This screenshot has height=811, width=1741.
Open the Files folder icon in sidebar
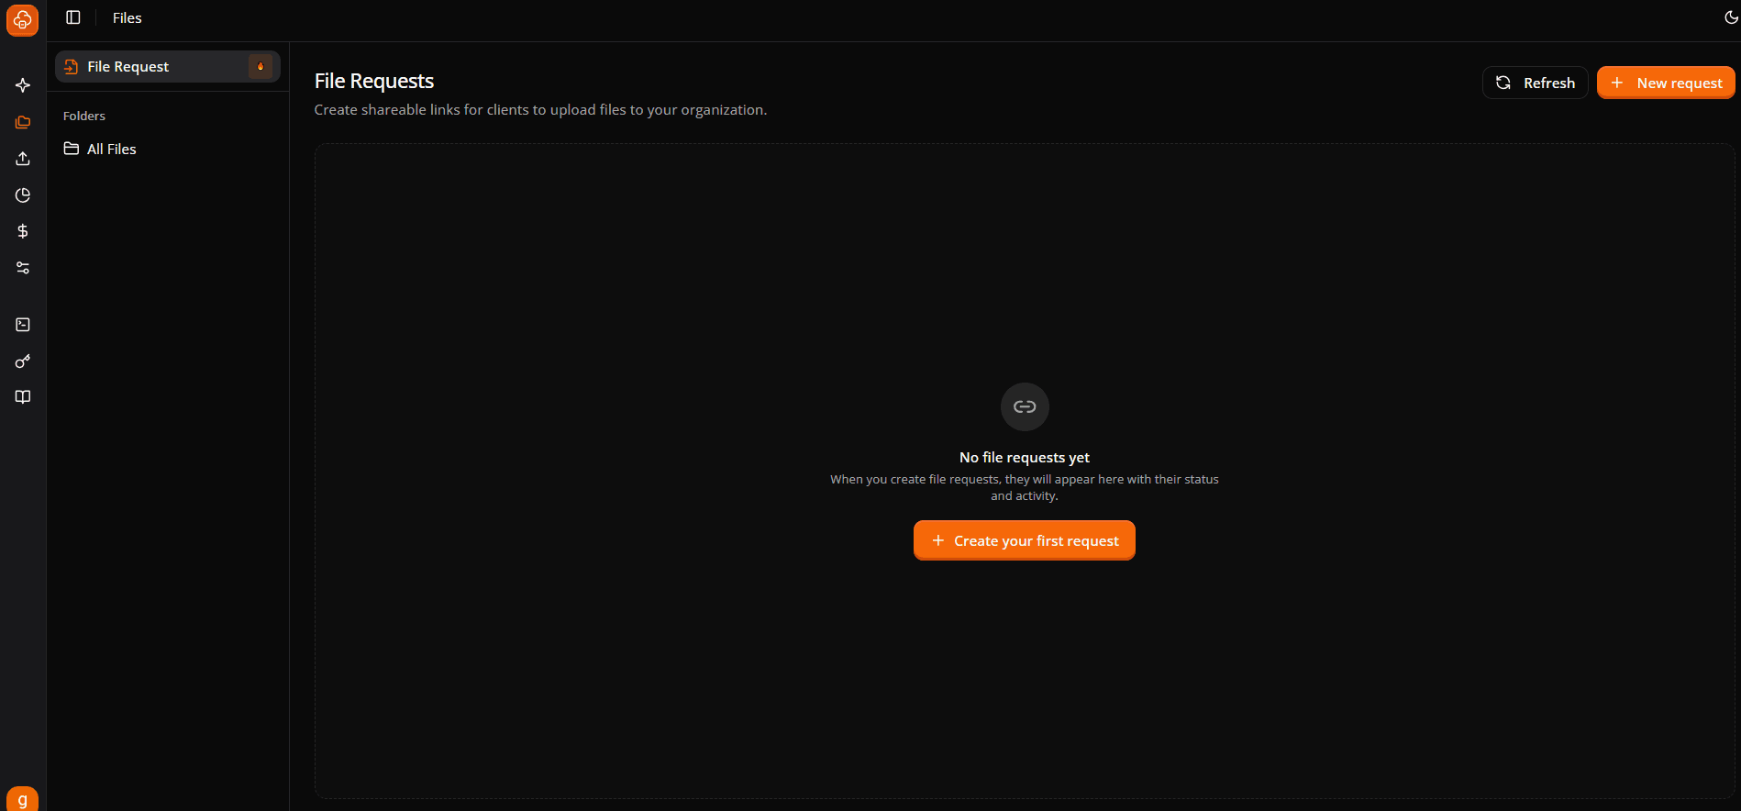(23, 122)
